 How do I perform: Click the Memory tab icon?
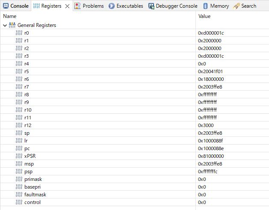tap(206, 6)
